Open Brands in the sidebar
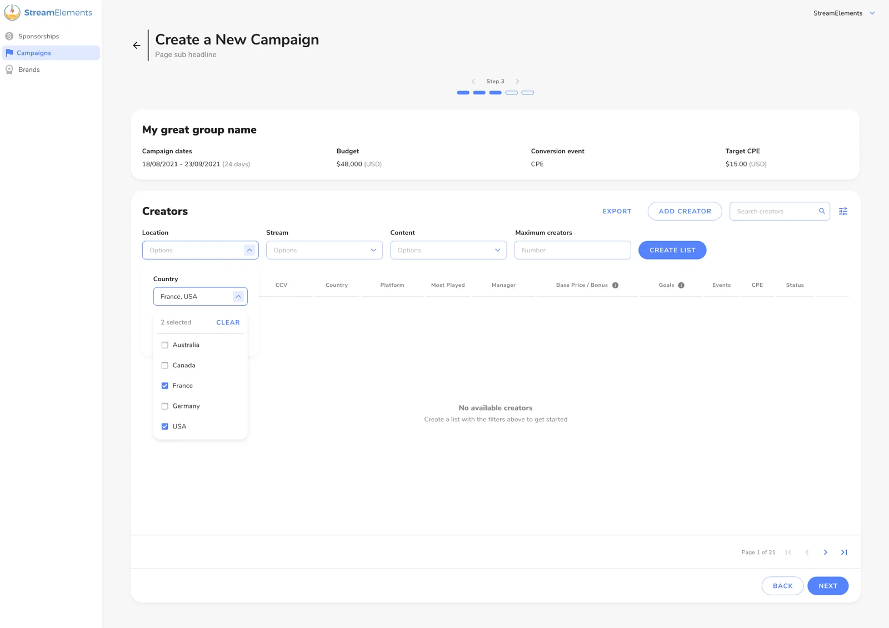The width and height of the screenshot is (889, 628). tap(51, 70)
